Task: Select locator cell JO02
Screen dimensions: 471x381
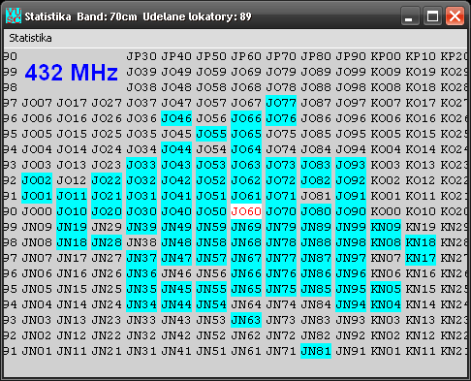Action: click(x=37, y=180)
